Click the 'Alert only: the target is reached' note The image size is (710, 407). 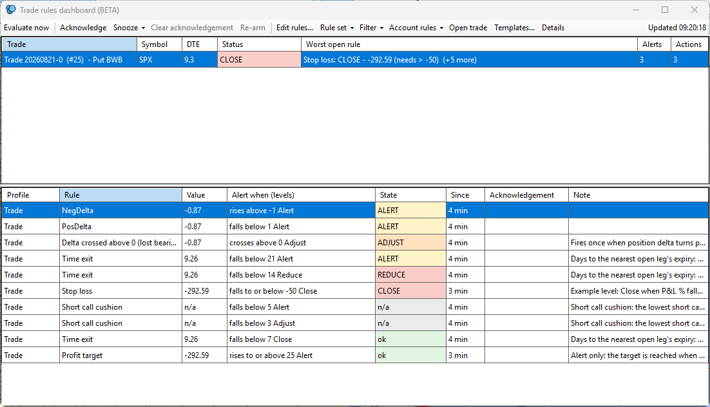click(638, 355)
